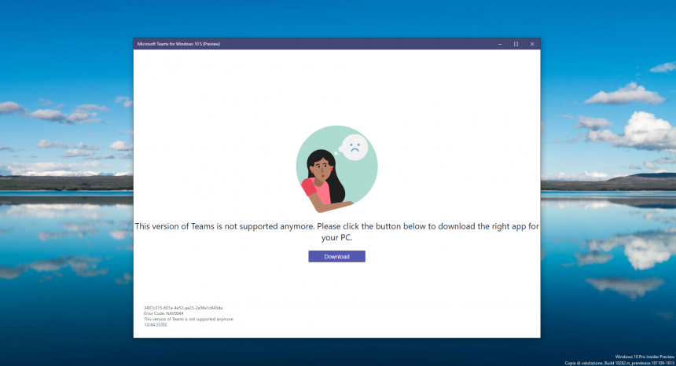The height and width of the screenshot is (366, 676).
Task: Click the small repeated unsupported message above version
Action: point(189,319)
